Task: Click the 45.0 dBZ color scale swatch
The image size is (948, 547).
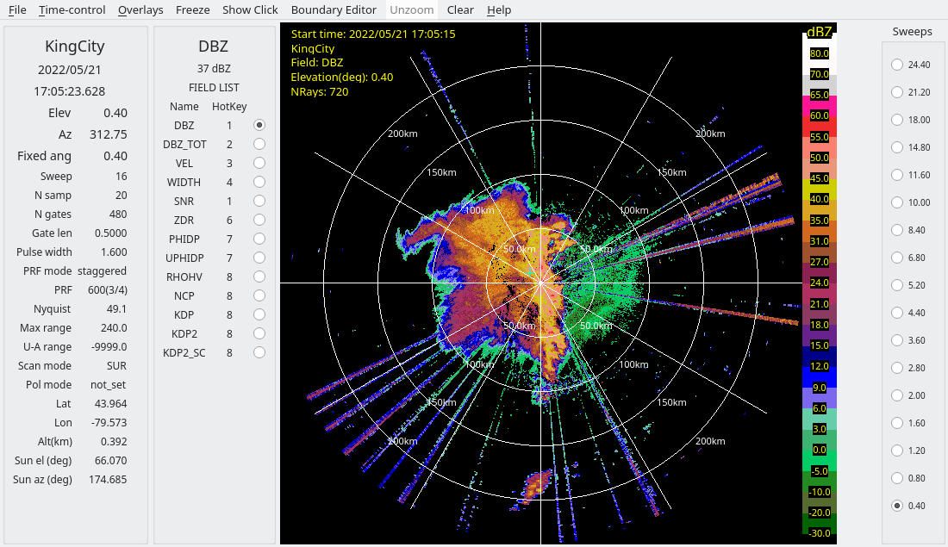Action: [819, 179]
